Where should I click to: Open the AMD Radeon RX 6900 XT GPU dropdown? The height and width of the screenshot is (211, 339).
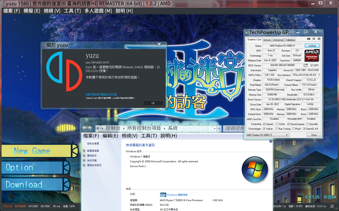coord(267,135)
